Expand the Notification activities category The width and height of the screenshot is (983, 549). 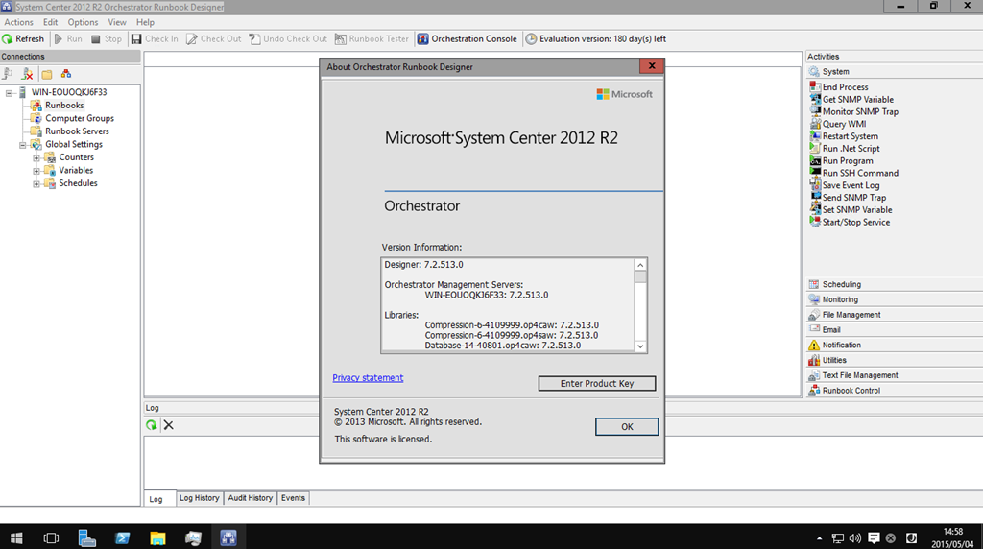pyautogui.click(x=894, y=345)
